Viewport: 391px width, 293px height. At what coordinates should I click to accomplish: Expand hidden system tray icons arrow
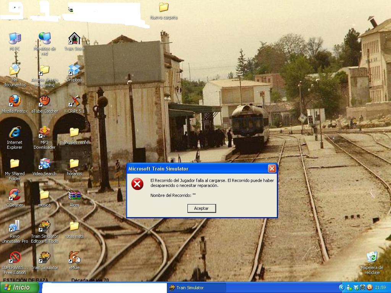[x=342, y=288]
